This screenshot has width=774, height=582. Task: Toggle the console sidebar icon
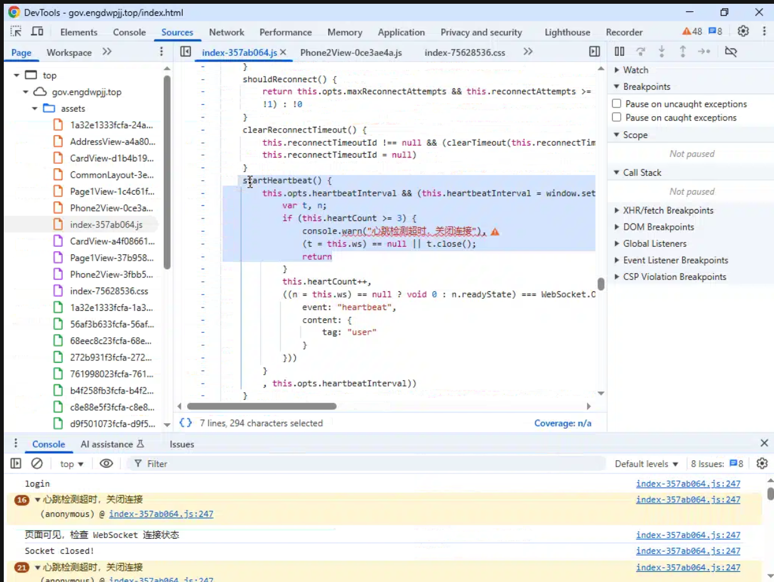click(x=16, y=463)
